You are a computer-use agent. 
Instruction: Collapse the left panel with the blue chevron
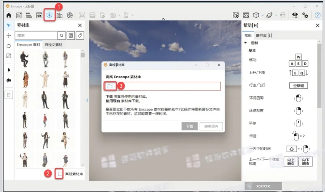[87, 100]
